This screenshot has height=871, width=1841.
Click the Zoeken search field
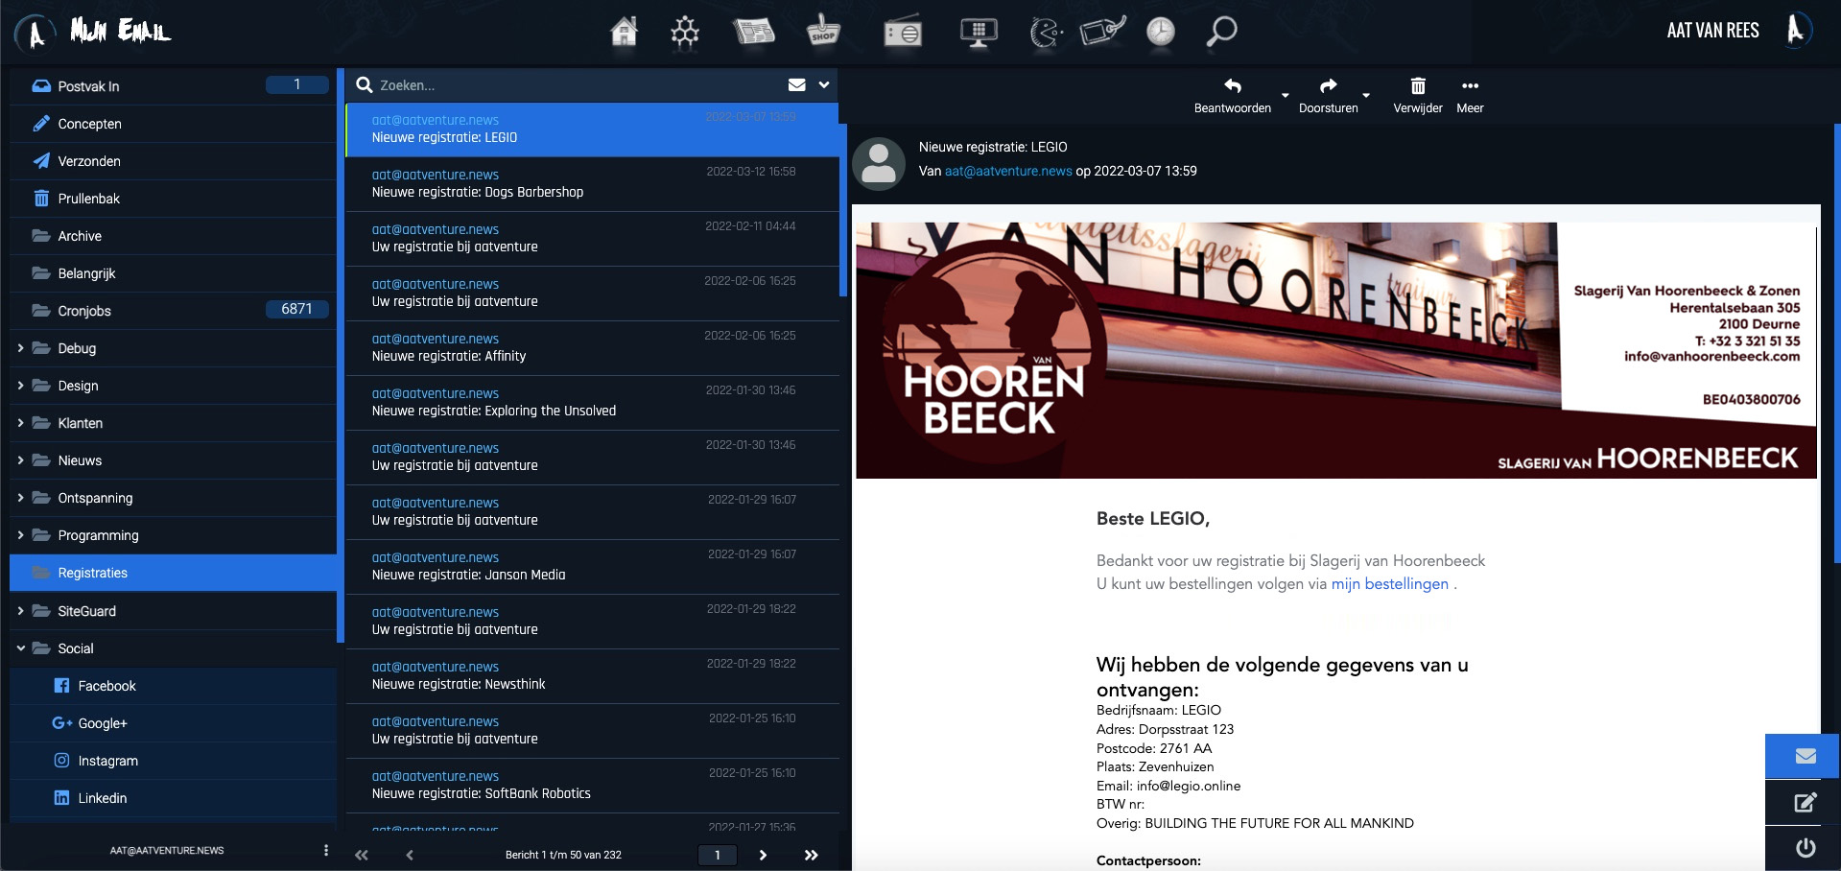[576, 85]
